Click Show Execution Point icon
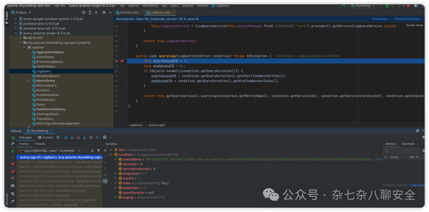The height and width of the screenshot is (212, 429). tap(58, 137)
